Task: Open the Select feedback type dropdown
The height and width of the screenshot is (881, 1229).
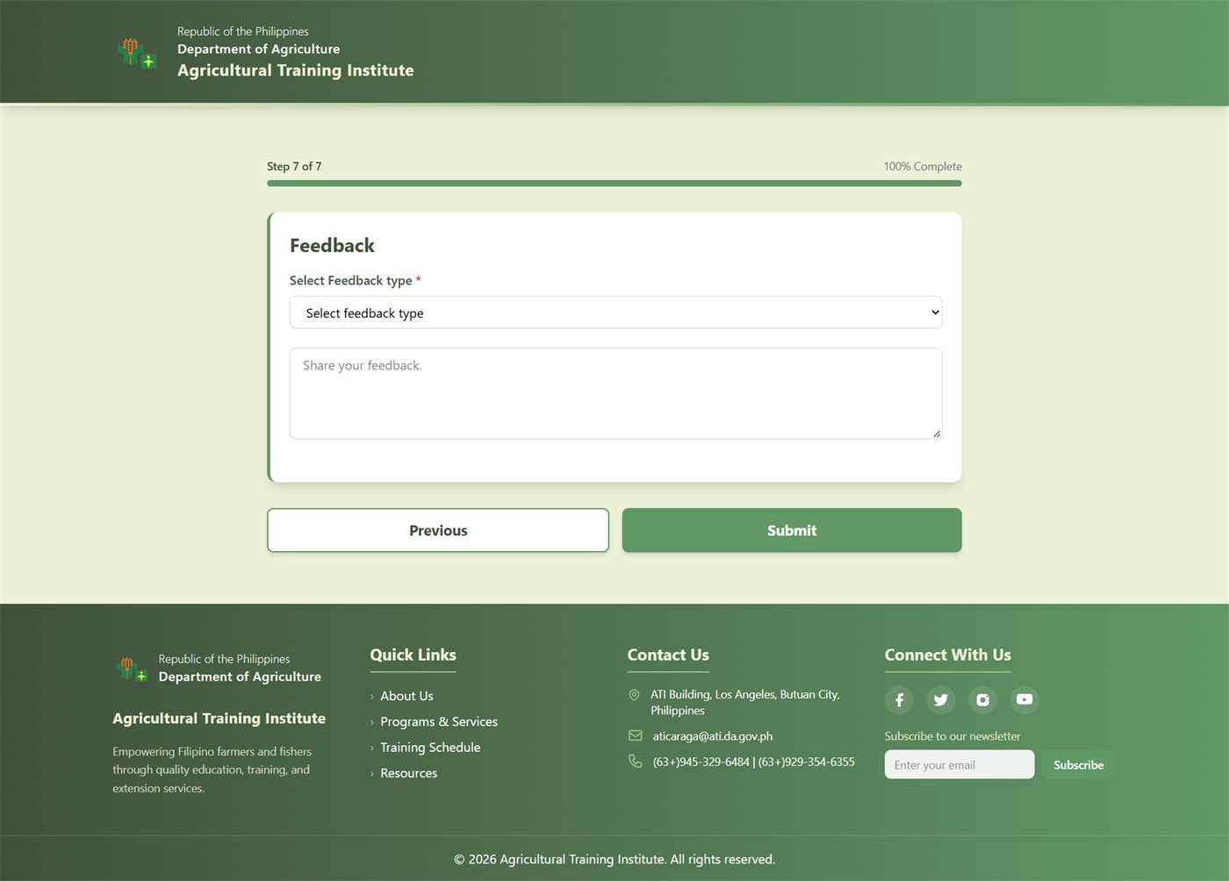Action: pyautogui.click(x=615, y=312)
